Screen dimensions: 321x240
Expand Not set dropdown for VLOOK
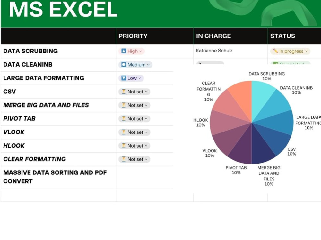tap(146, 132)
